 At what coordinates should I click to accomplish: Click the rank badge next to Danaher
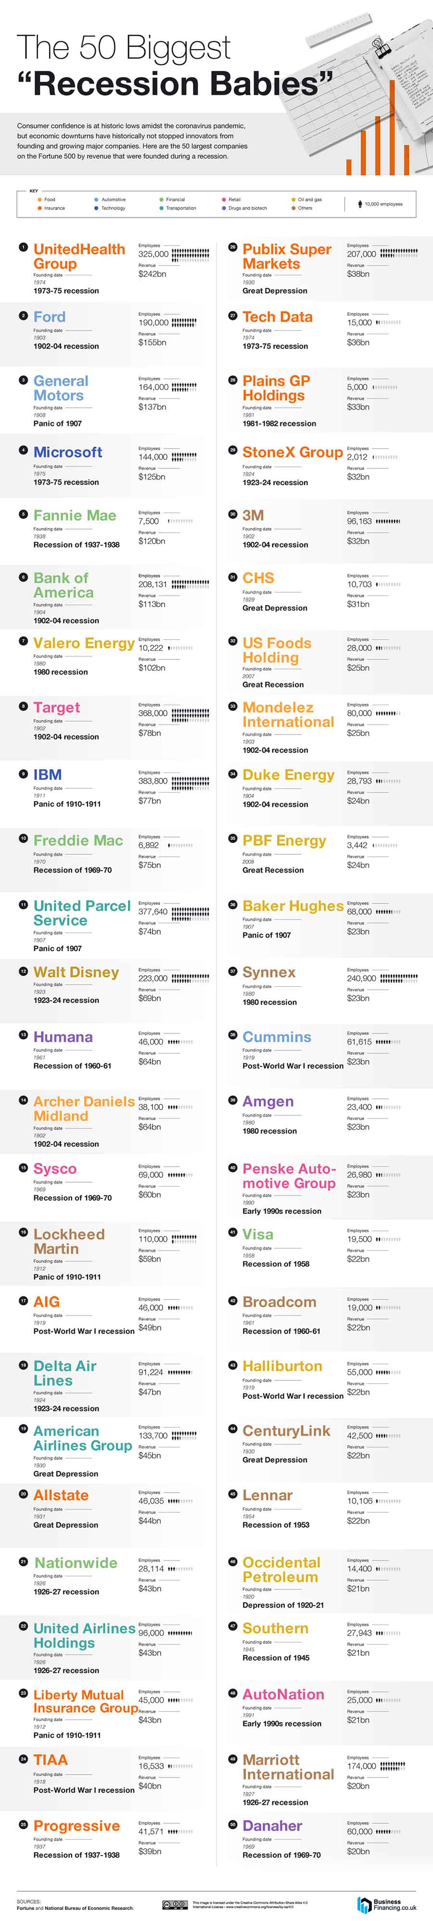pyautogui.click(x=232, y=1824)
